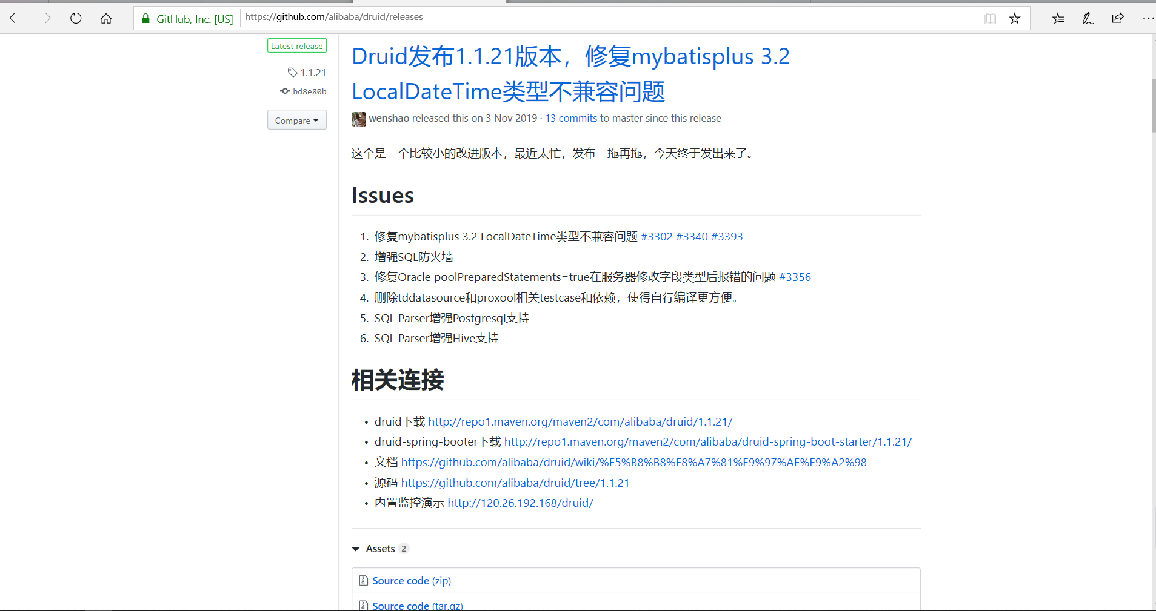Click the Home button
Viewport: 1156px width, 611px height.
click(x=106, y=18)
